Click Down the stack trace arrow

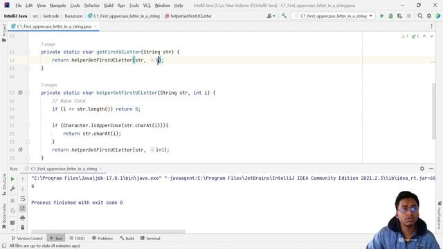(23, 189)
